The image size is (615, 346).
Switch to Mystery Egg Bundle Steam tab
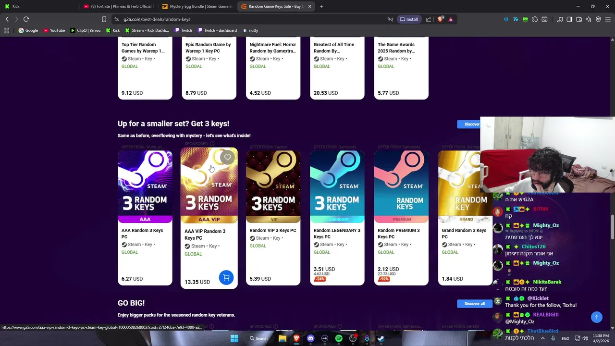click(x=197, y=6)
